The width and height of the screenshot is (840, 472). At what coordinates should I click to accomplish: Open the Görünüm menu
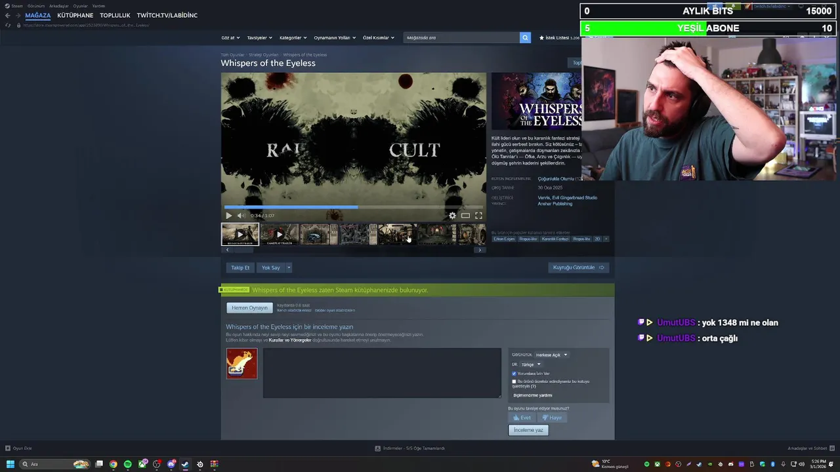[36, 6]
